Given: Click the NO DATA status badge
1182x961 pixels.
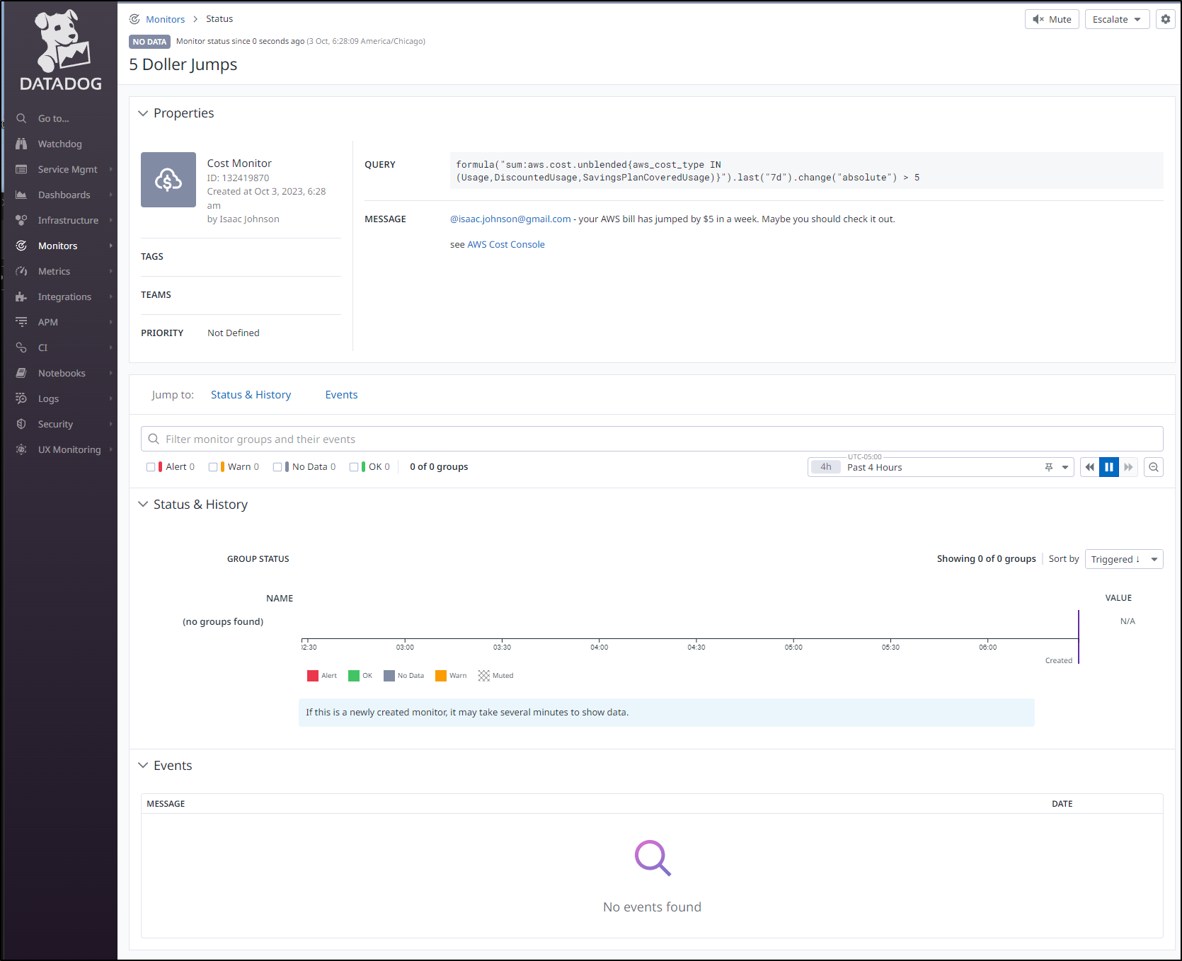Looking at the screenshot, I should [149, 42].
